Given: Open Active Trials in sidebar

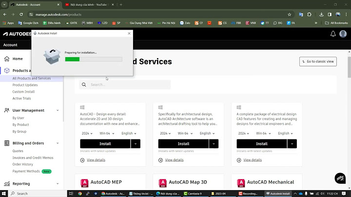Looking at the screenshot, I should (x=22, y=98).
